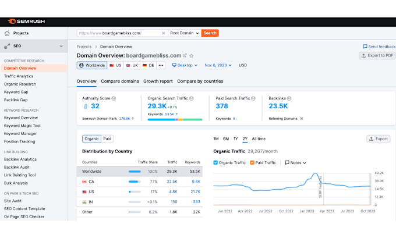Image resolution: width=396 pixels, height=238 pixels.
Task: Click CA traffic 22.5K value
Action: (x=172, y=182)
